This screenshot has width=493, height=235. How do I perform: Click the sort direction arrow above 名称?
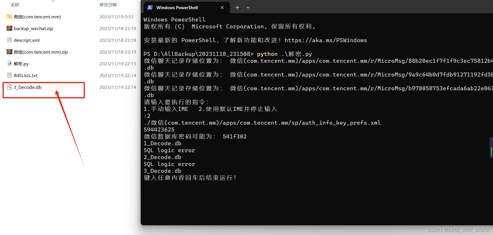click(53, 1)
